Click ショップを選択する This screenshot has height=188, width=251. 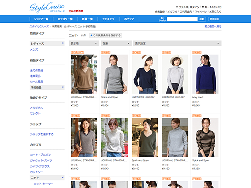tap(42, 134)
